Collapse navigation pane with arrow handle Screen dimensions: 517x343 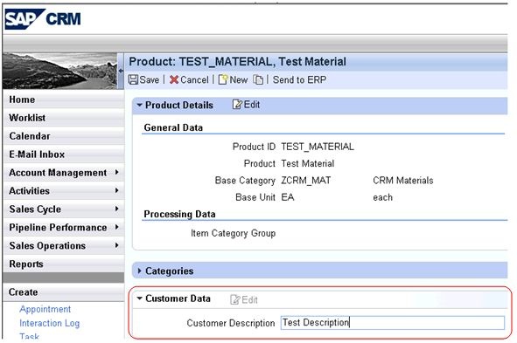pyautogui.click(x=121, y=71)
